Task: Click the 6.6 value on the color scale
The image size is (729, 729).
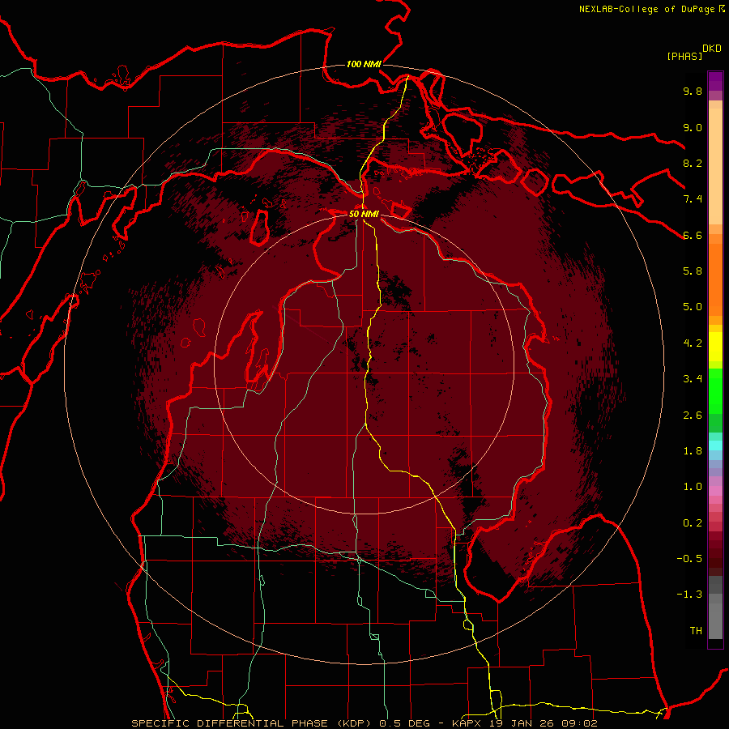Action: [693, 235]
